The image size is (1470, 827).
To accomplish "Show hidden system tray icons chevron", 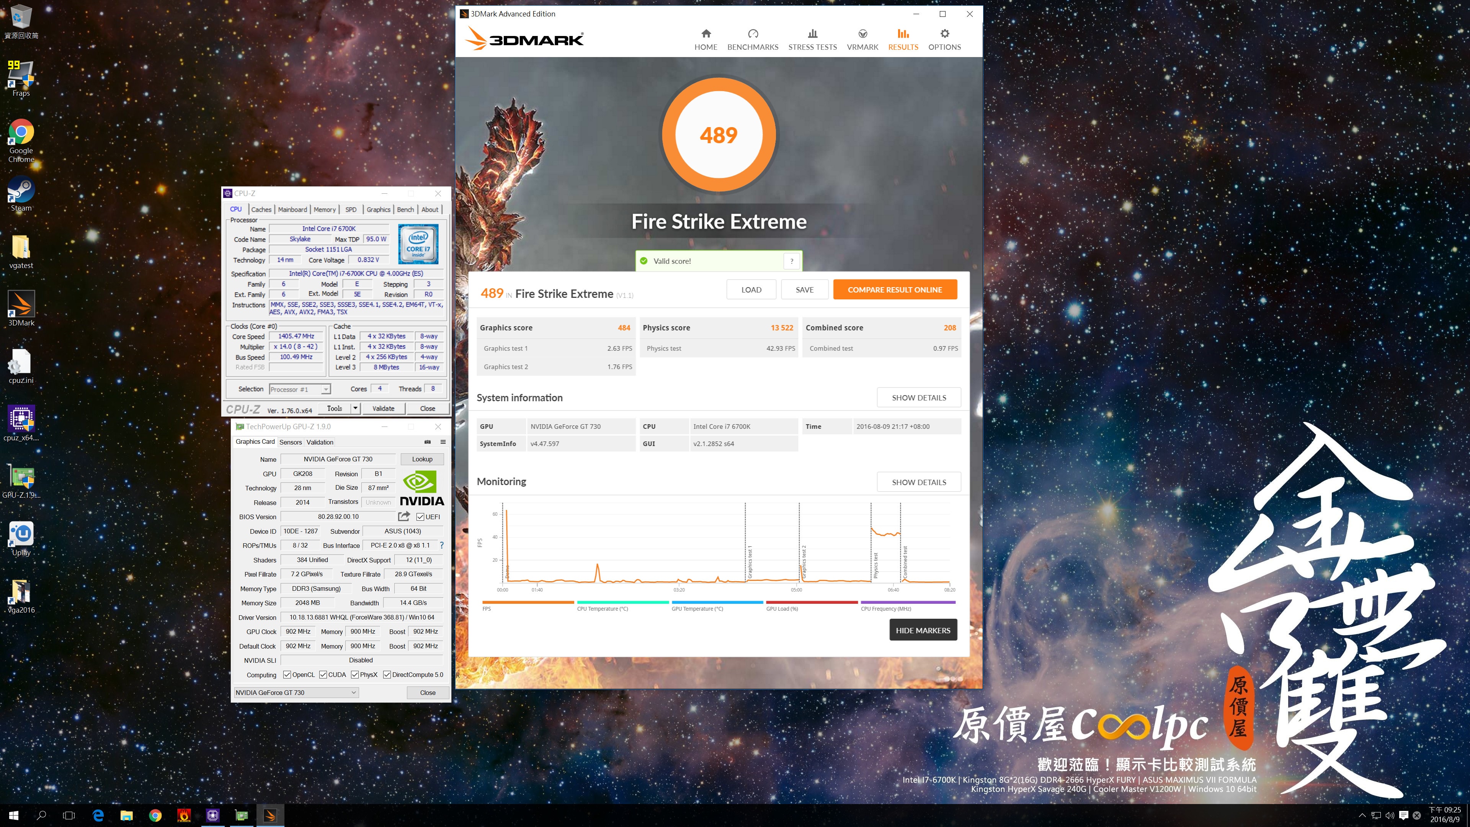I will [1362, 816].
